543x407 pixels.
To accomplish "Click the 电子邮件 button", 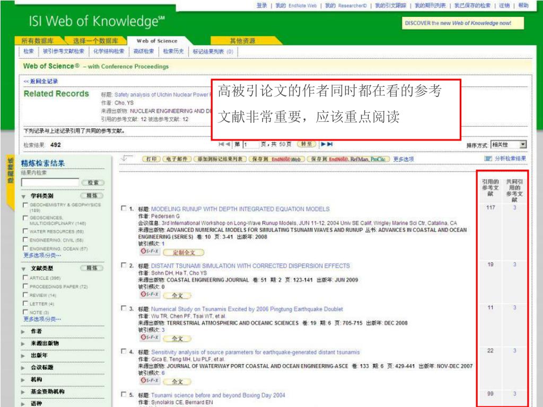I will (177, 159).
